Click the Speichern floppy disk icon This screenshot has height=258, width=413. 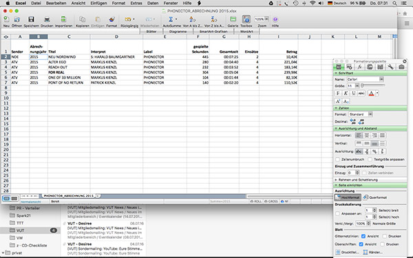pos(32,19)
